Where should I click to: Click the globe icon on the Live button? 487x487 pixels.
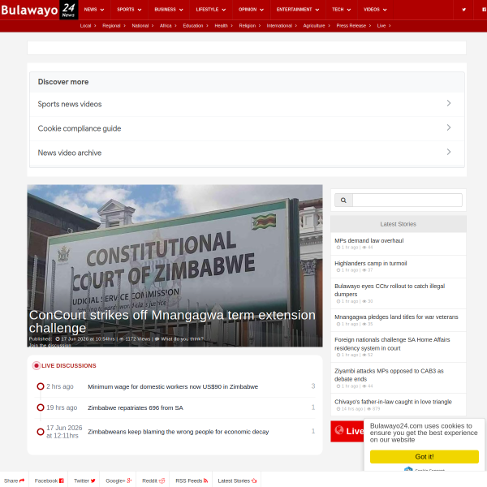pyautogui.click(x=339, y=430)
